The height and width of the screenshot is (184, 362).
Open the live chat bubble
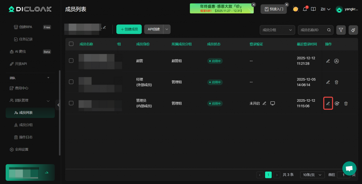tap(349, 168)
